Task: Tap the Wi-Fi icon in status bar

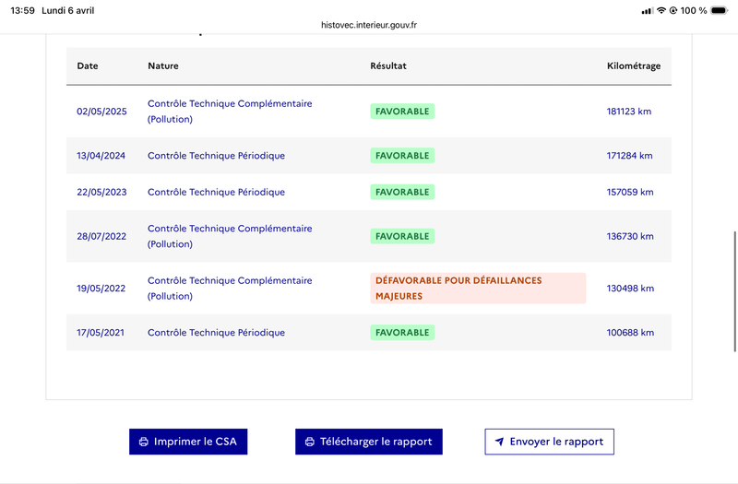Action: click(x=661, y=10)
